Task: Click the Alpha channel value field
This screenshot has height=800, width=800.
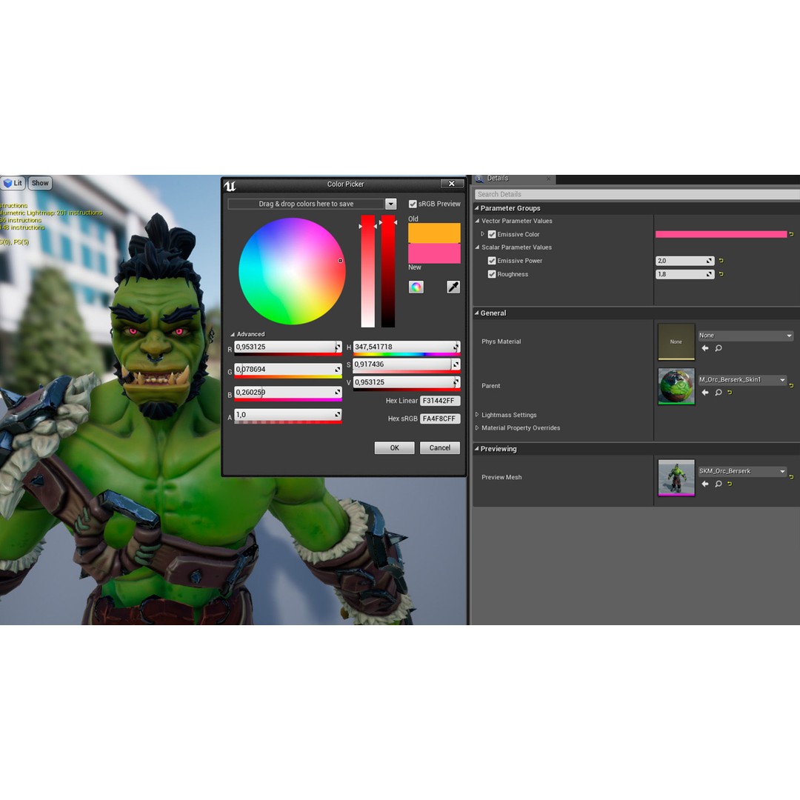Action: (287, 415)
